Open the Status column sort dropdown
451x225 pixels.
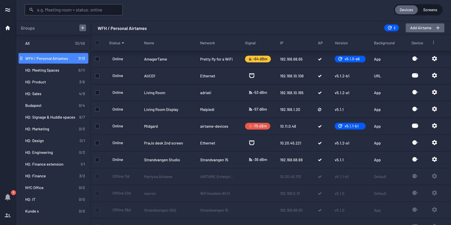click(x=117, y=43)
